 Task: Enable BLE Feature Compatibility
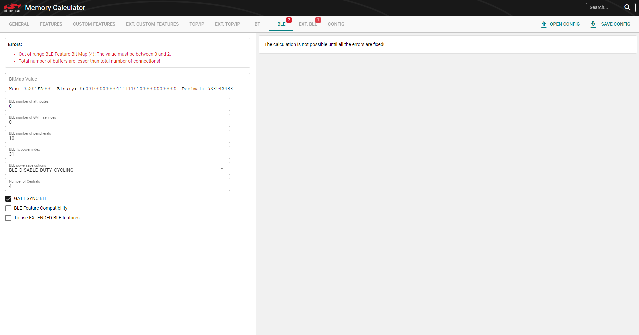click(8, 208)
